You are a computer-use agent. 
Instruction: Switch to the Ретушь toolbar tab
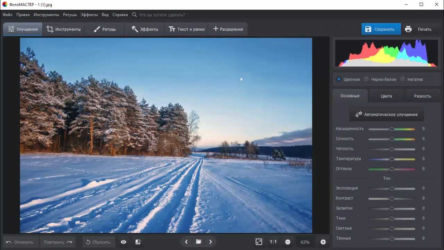[x=105, y=29]
